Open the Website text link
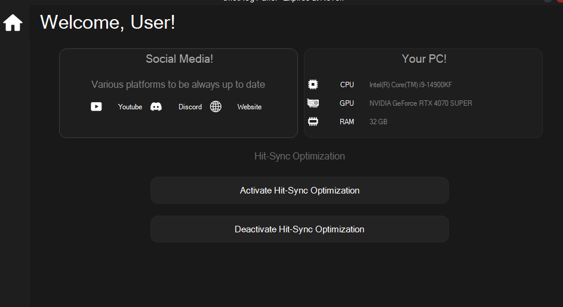The image size is (563, 307). [249, 107]
